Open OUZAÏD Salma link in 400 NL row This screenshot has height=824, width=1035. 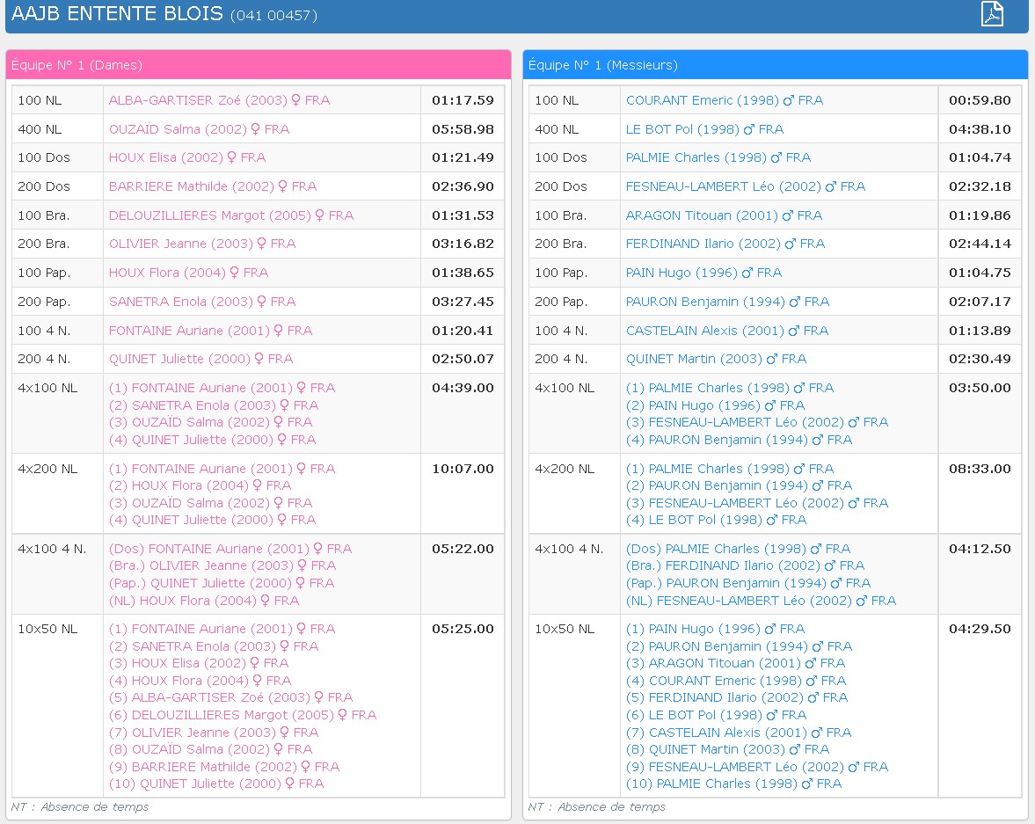(199, 129)
